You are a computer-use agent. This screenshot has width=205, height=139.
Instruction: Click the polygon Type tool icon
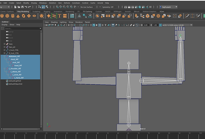59,16
